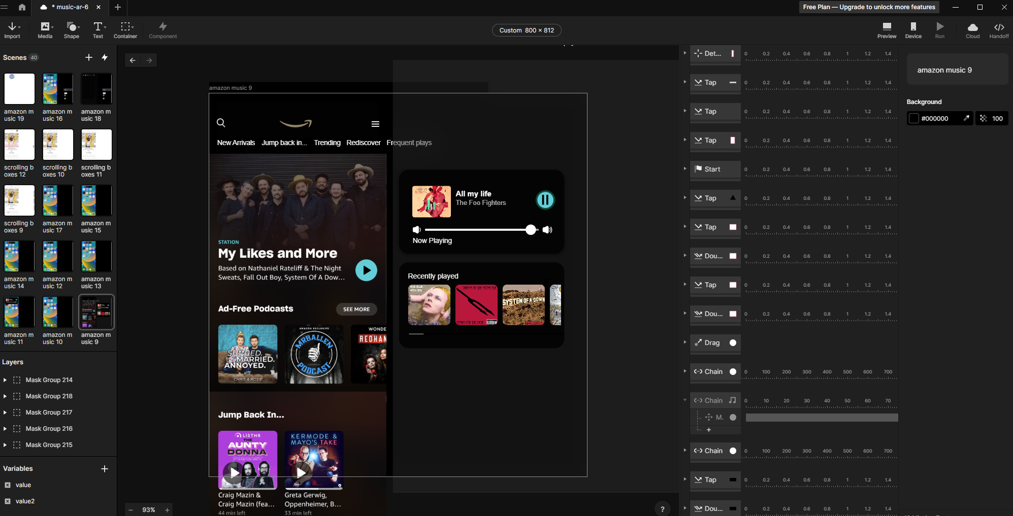Click the Component tool
This screenshot has width=1013, height=516.
(163, 30)
